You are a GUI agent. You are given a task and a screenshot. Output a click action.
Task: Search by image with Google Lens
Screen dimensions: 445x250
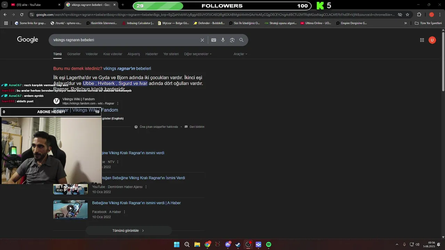(x=232, y=40)
